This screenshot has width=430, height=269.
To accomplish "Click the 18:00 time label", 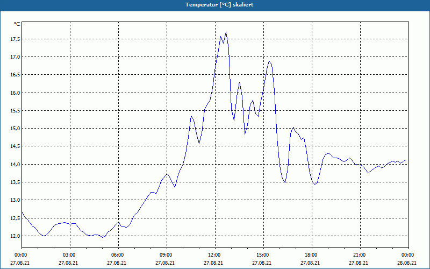I will (x=312, y=255).
